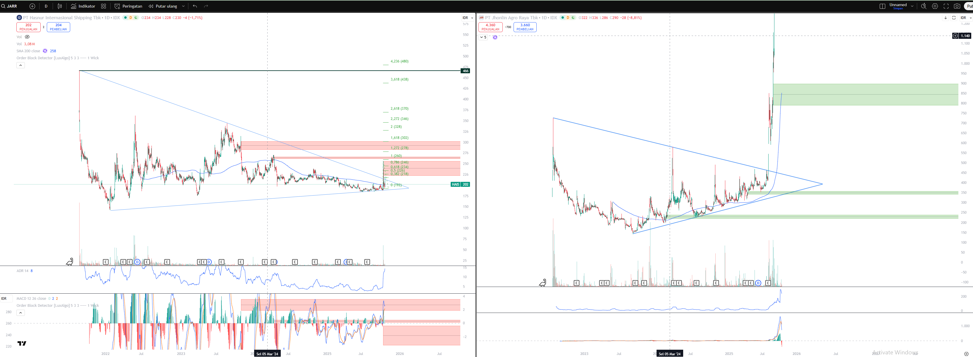Open the Putar ulang dropdown arrow
The image size is (973, 357).
[183, 6]
